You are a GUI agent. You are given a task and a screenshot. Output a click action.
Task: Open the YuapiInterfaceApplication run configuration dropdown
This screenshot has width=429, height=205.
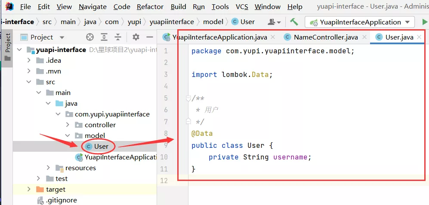click(x=360, y=22)
